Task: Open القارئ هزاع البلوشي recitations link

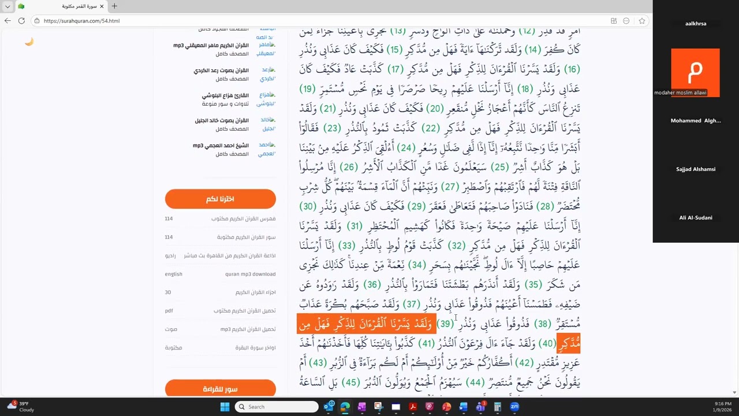Action: click(x=225, y=95)
